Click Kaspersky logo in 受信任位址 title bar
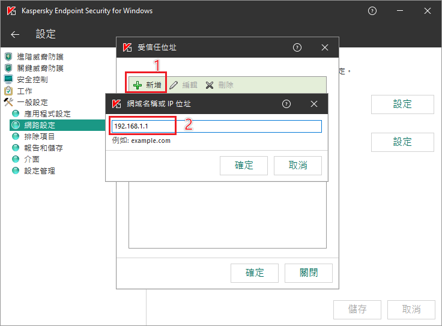 click(127, 47)
